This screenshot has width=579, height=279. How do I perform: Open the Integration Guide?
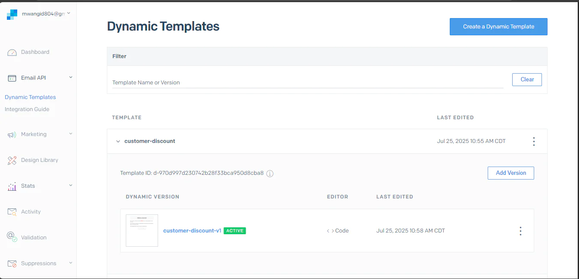click(27, 109)
